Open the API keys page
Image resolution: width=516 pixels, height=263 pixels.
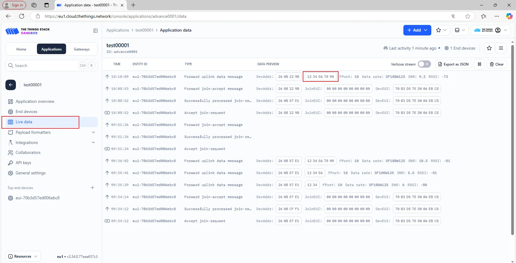(23, 163)
